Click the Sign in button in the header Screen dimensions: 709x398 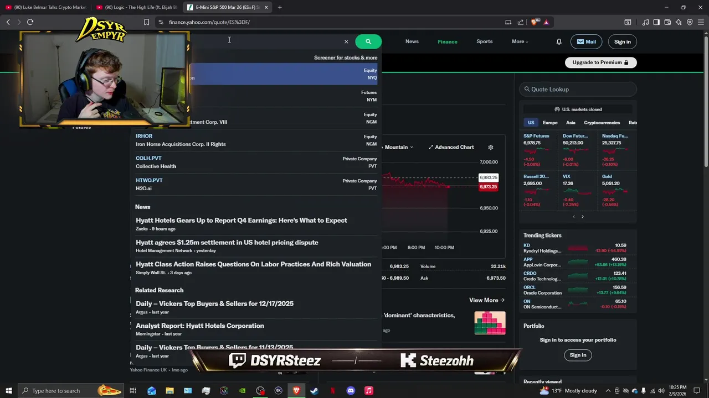pyautogui.click(x=622, y=41)
